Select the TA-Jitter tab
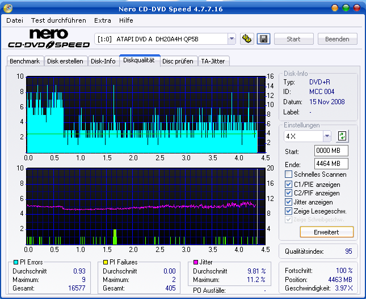366x299 pixels. click(x=214, y=61)
